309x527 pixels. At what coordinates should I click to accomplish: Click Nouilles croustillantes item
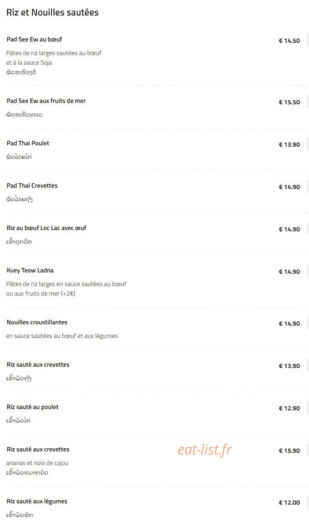pyautogui.click(x=37, y=322)
